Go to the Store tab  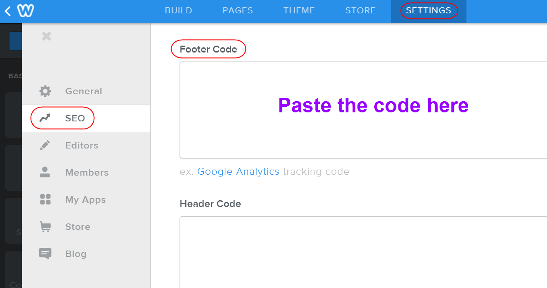click(361, 11)
